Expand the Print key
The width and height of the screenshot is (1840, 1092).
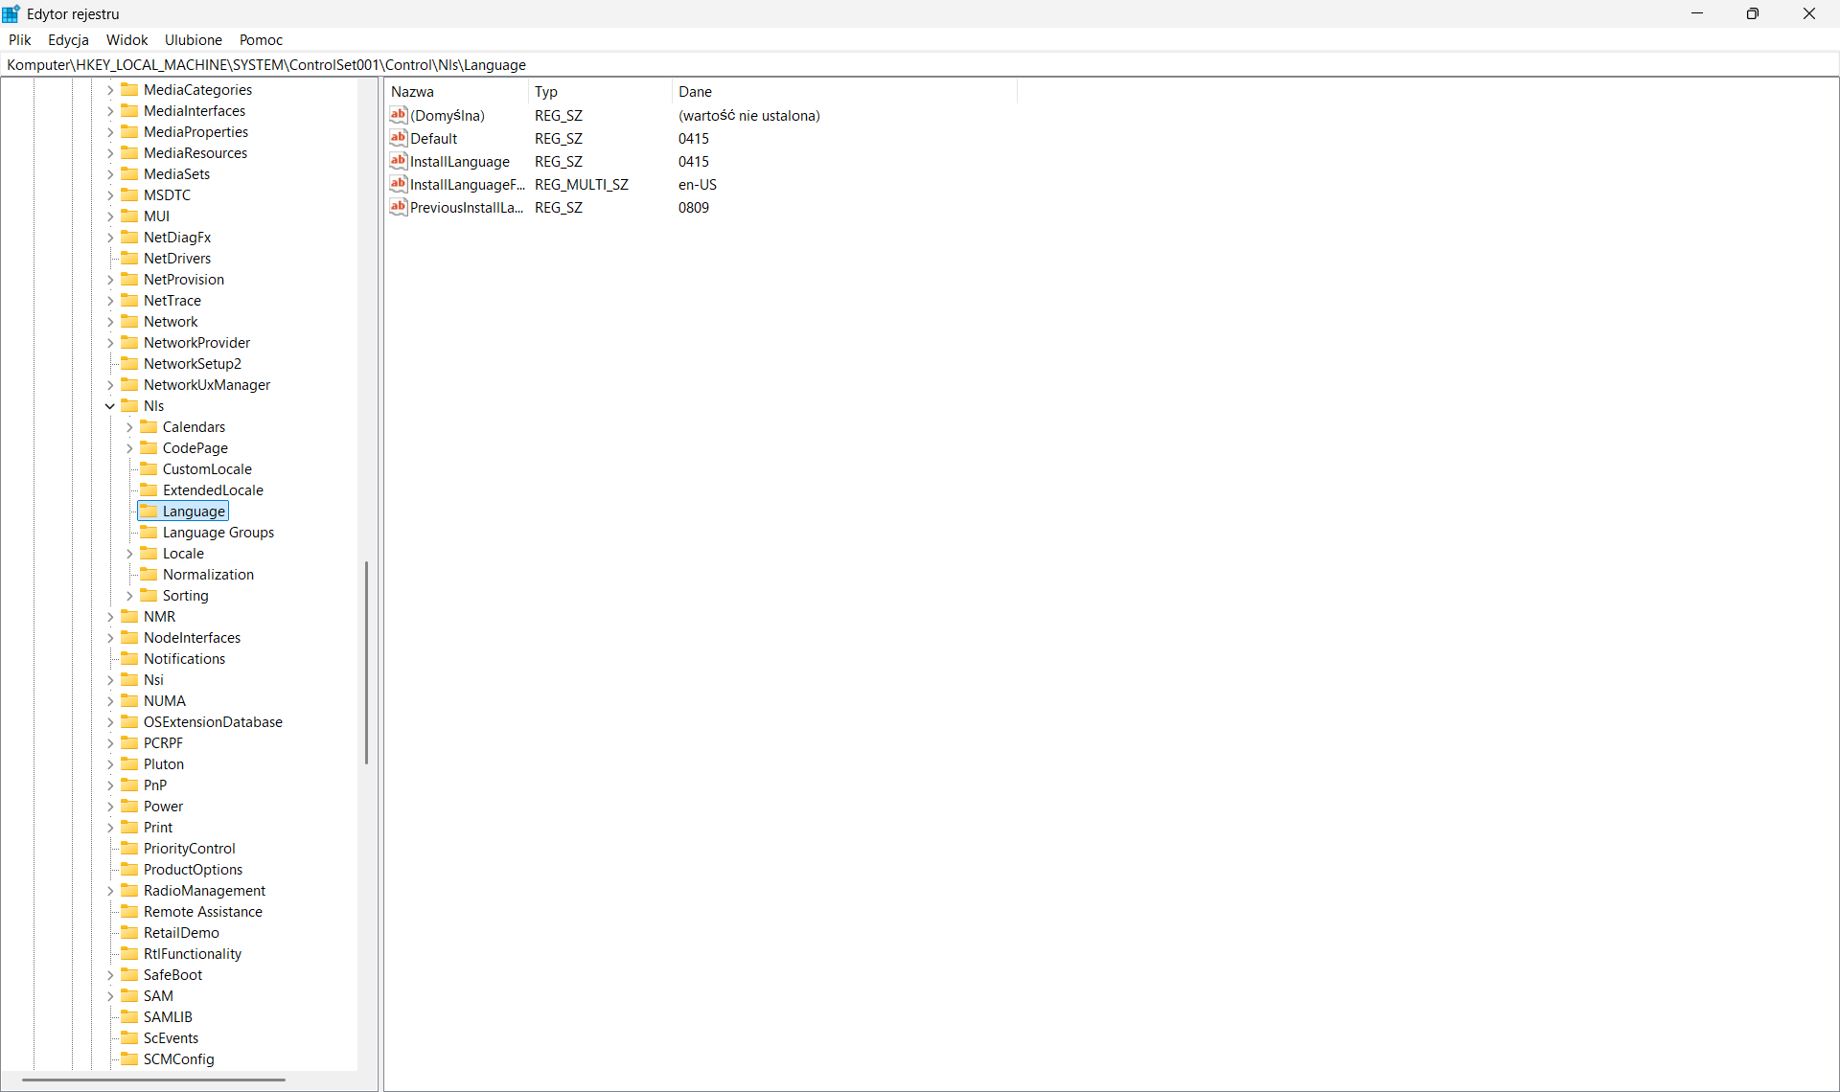pos(110,828)
